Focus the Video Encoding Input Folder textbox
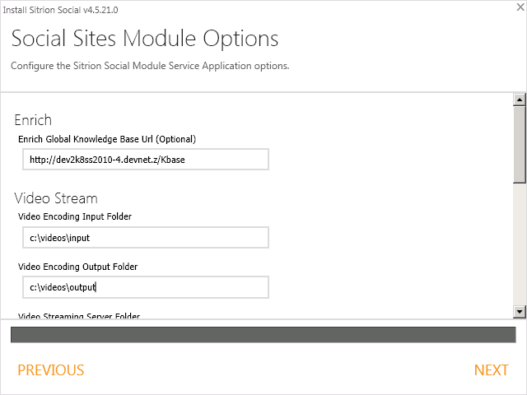527x395 pixels. 146,237
